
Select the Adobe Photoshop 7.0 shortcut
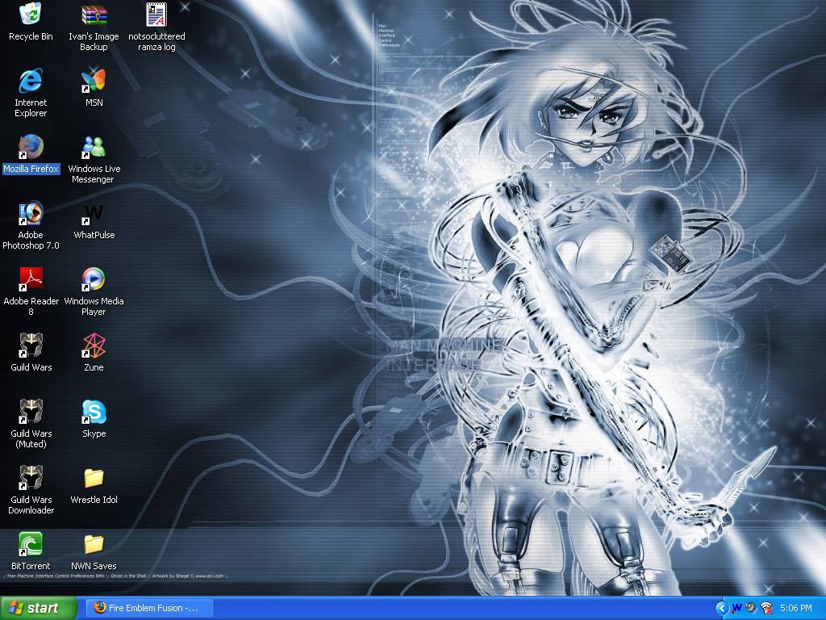(31, 214)
